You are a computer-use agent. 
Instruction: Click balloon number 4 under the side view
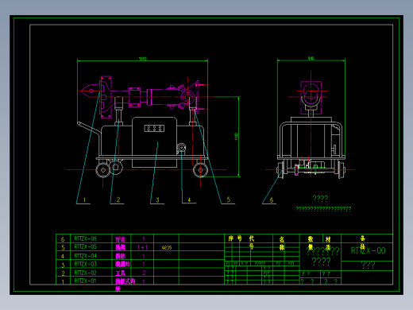tap(189, 200)
